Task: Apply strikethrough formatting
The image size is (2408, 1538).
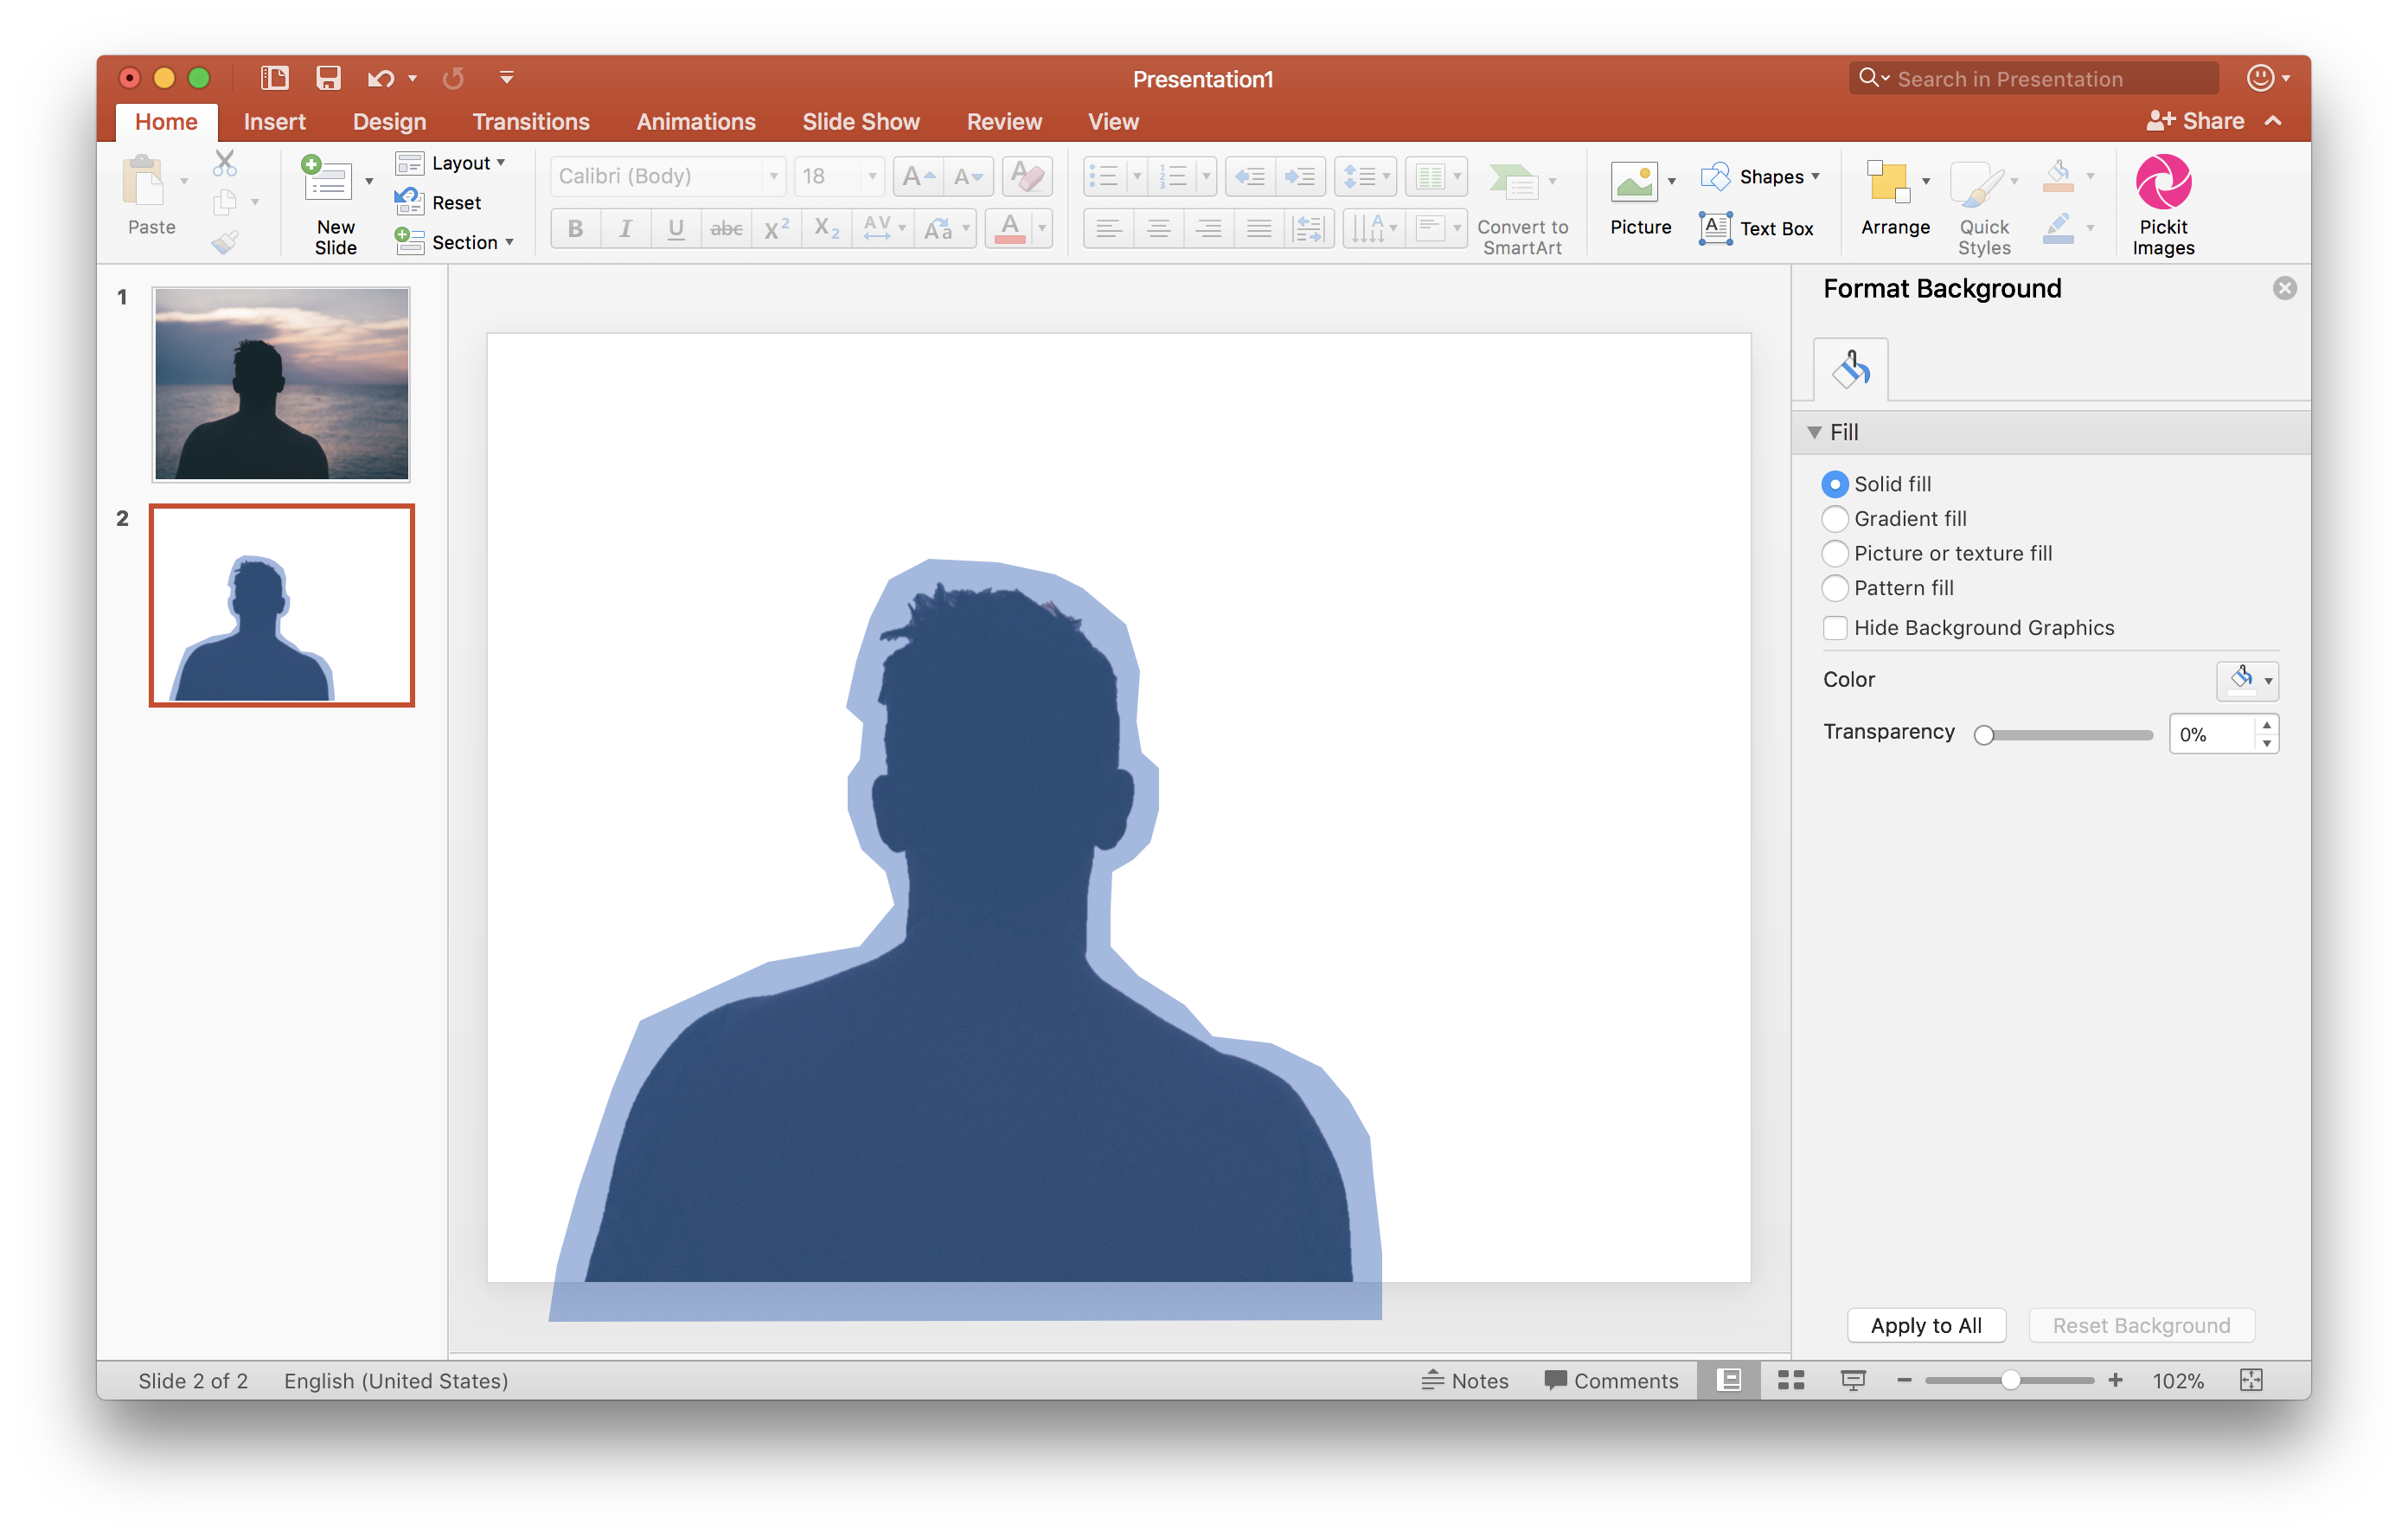Action: [726, 228]
